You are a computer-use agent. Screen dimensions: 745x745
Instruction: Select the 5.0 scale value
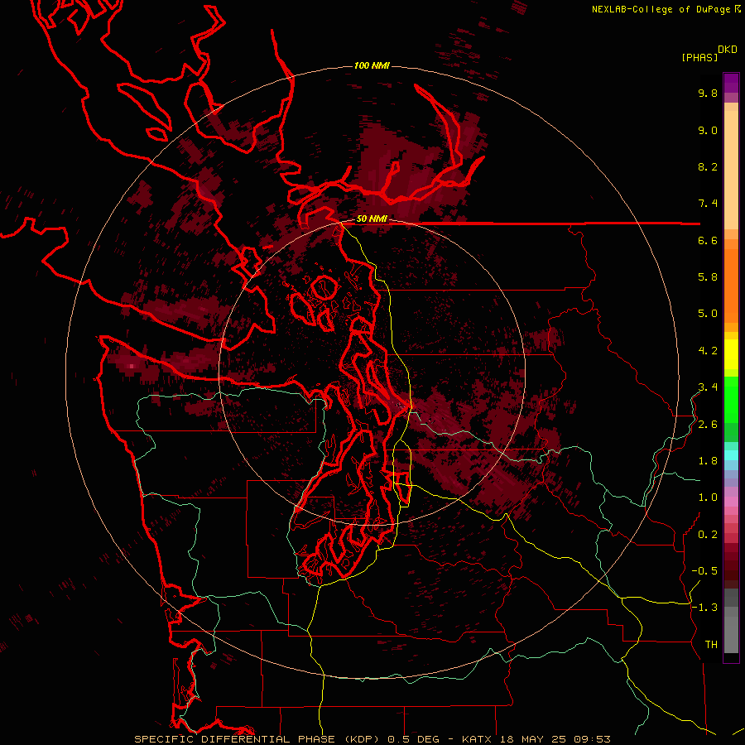tap(708, 314)
